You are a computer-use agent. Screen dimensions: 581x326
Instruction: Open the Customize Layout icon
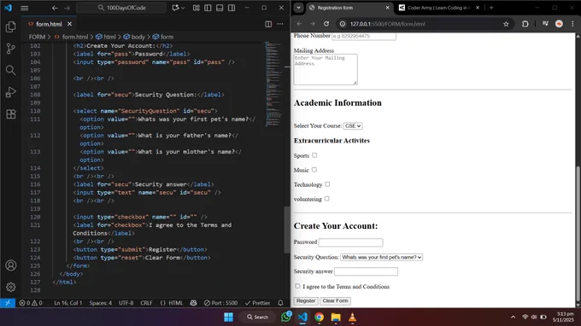(196, 8)
